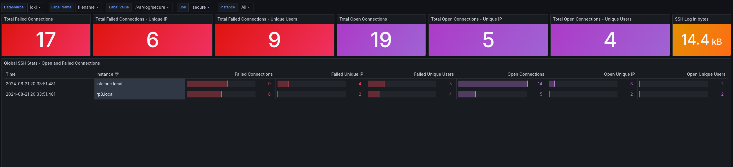Click the Open Unique IP column header
Image resolution: width=733 pixels, height=167 pixels.
click(x=619, y=74)
